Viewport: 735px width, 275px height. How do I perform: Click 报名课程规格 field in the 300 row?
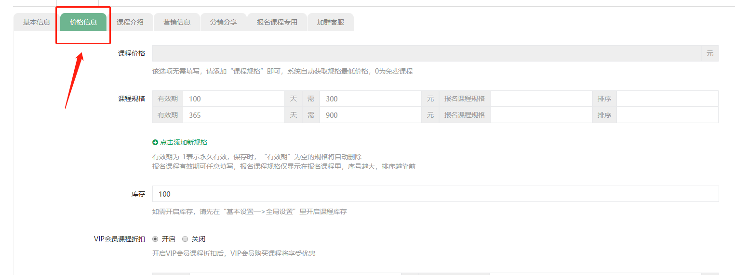tap(541, 99)
